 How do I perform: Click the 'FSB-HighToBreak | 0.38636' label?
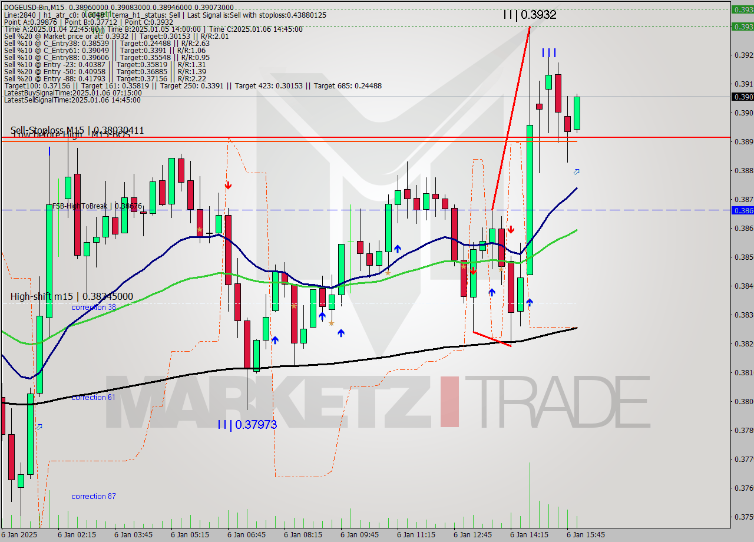point(97,206)
